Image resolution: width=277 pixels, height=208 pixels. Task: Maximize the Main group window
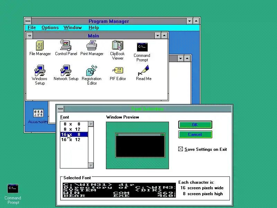coord(164,36)
